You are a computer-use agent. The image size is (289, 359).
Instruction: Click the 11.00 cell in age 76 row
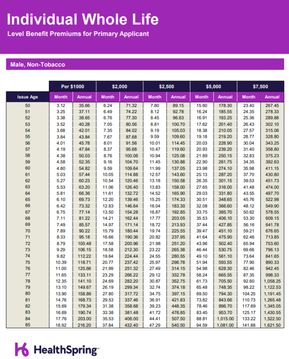coord(61,269)
